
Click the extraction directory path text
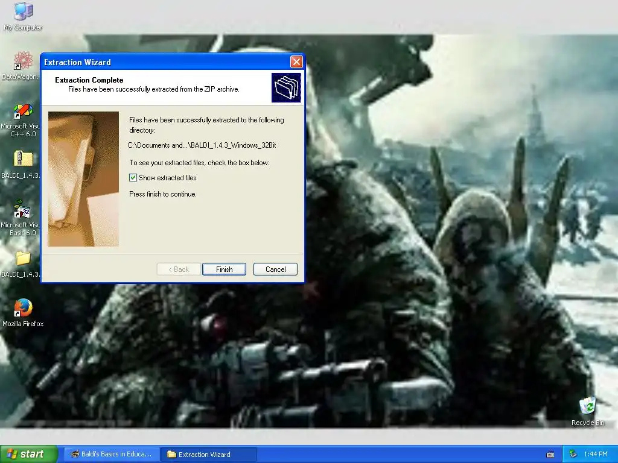point(202,145)
